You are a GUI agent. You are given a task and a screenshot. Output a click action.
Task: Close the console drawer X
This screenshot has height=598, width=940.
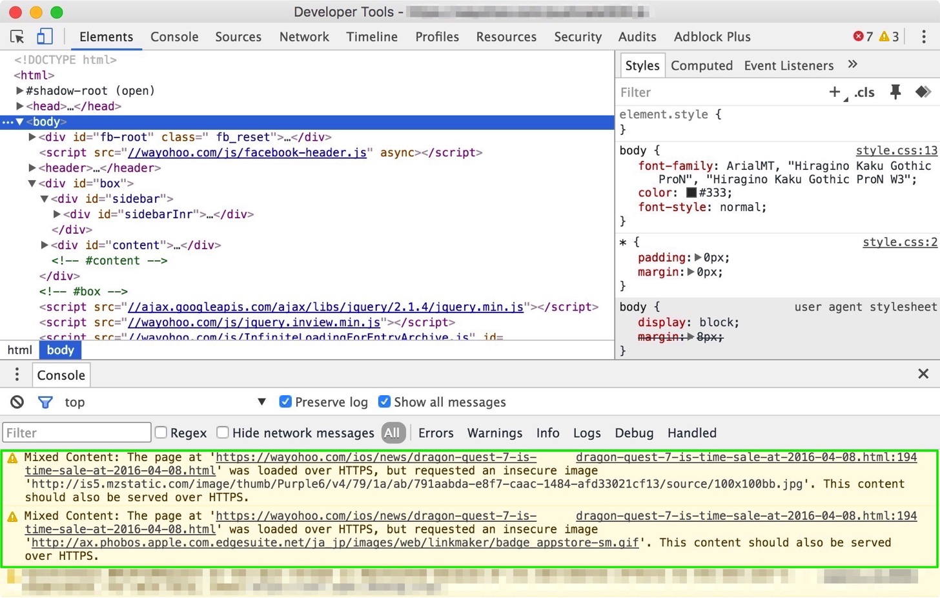click(923, 374)
